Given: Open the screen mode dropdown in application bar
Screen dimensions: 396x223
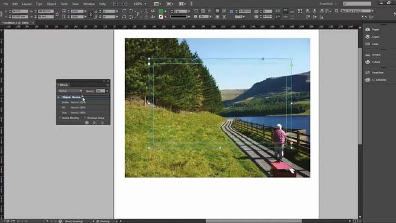Looking at the screenshot, I should [170, 4].
